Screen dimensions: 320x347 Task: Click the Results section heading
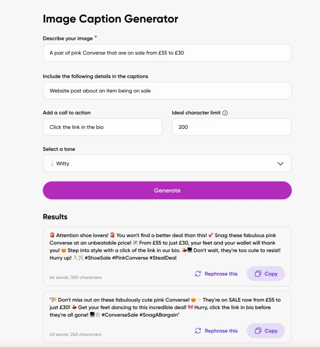point(55,217)
